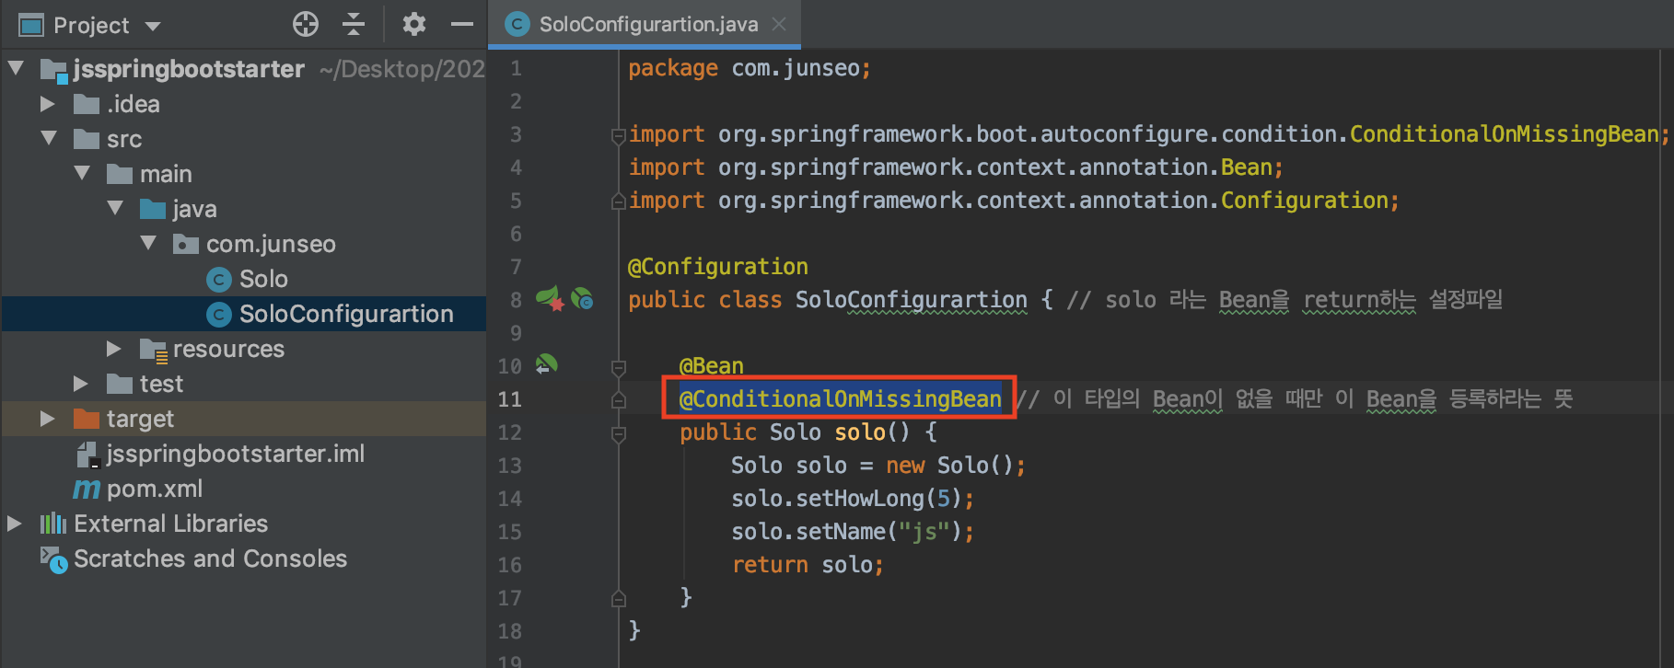Select the test folder
This screenshot has height=668, width=1674.
pos(161,384)
